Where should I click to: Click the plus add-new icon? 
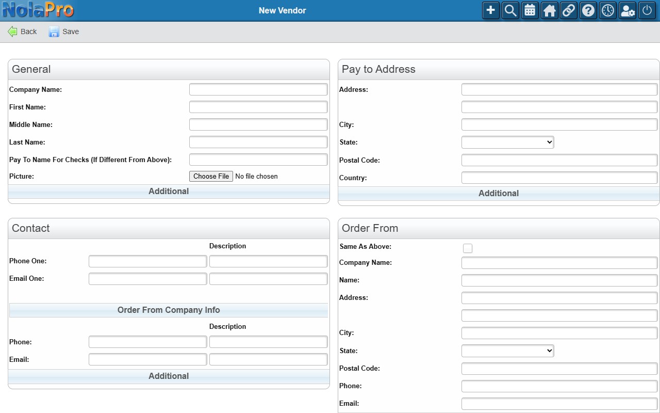491,10
